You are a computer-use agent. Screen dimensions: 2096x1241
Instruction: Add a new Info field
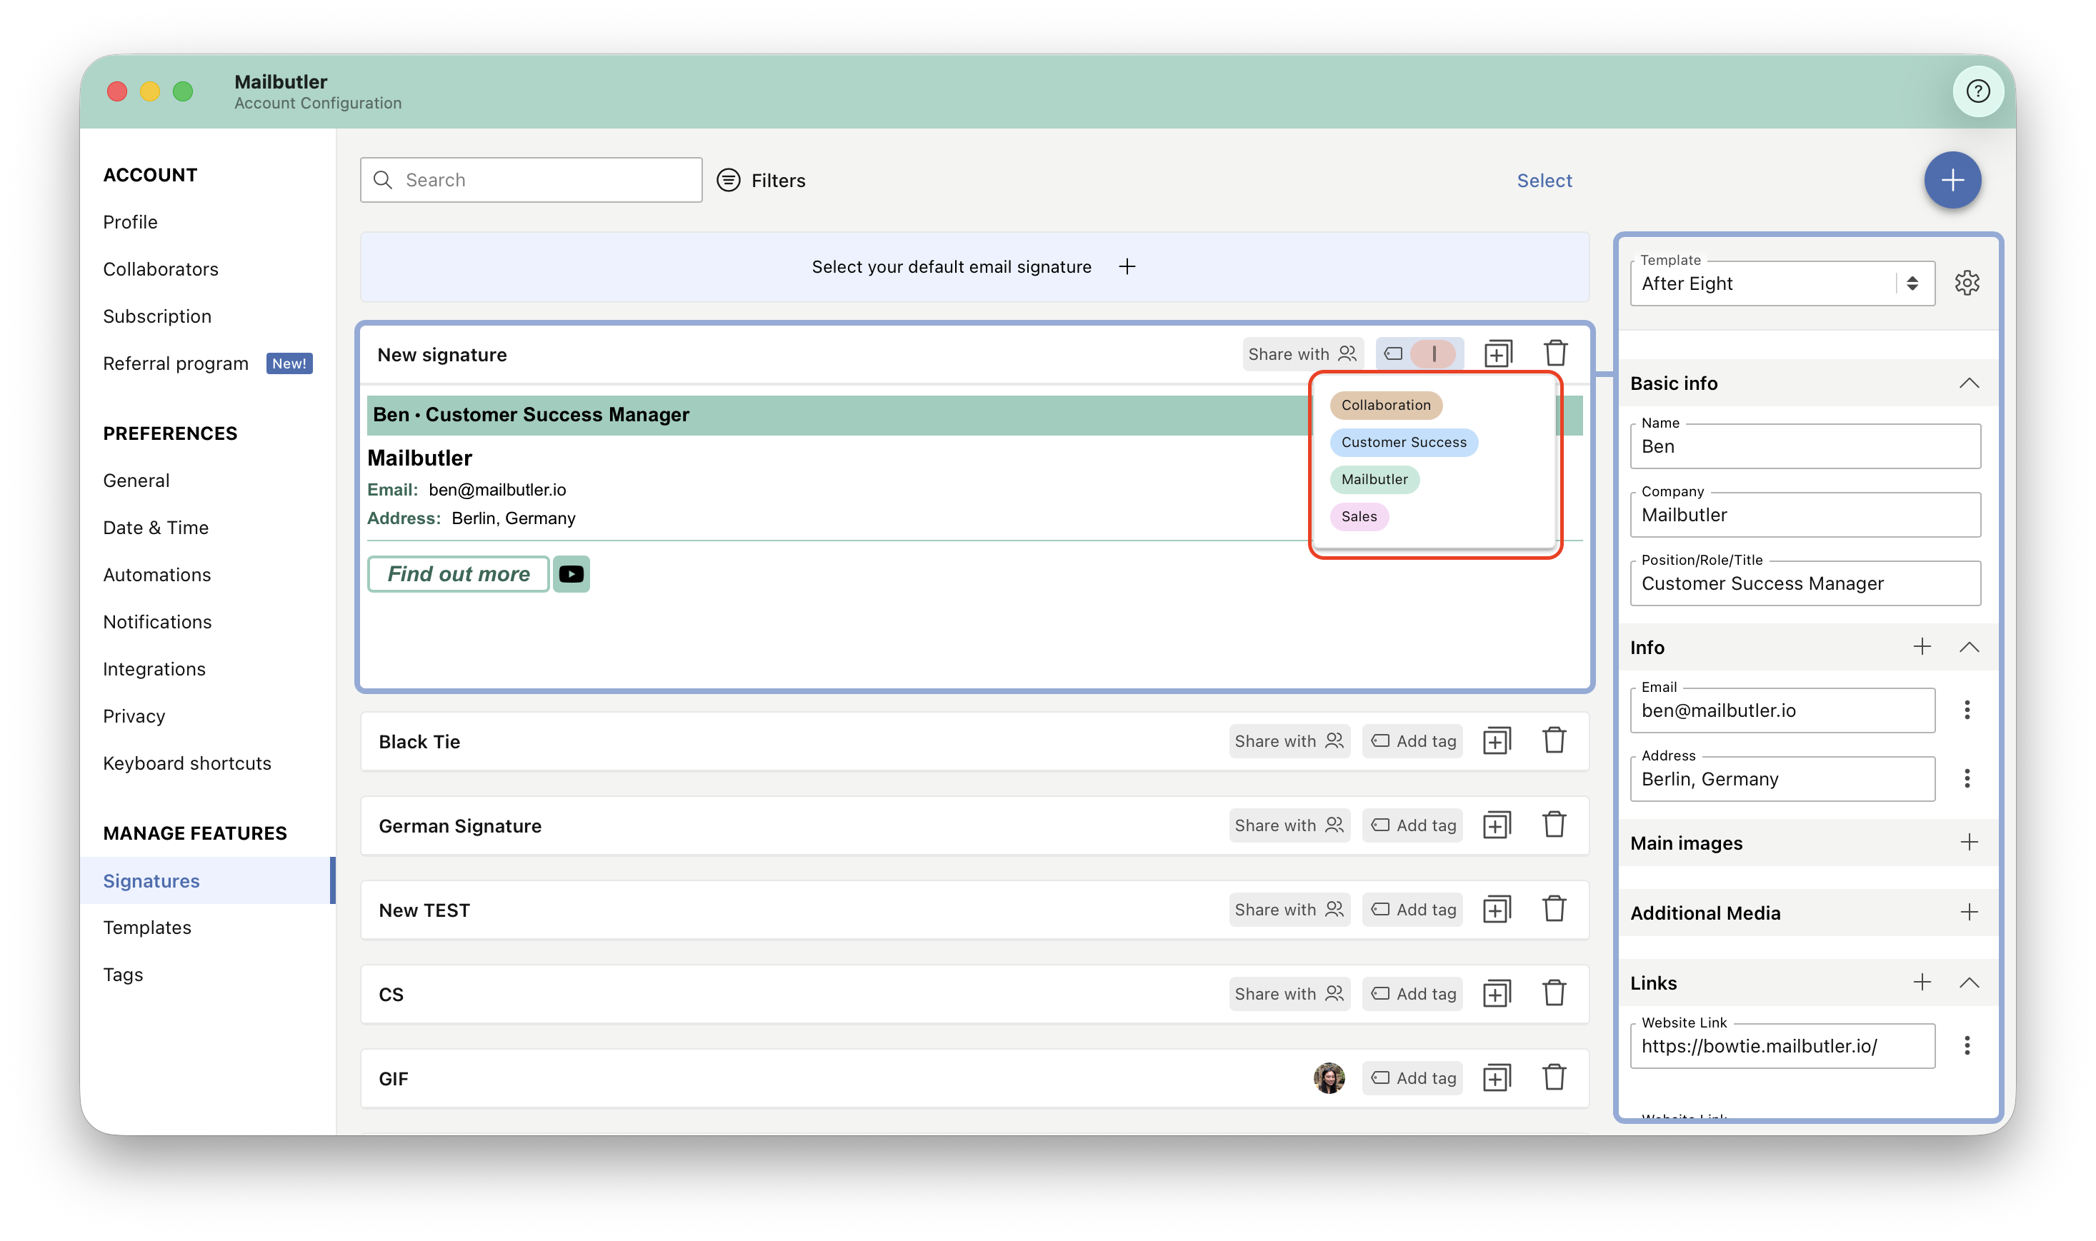click(x=1921, y=646)
